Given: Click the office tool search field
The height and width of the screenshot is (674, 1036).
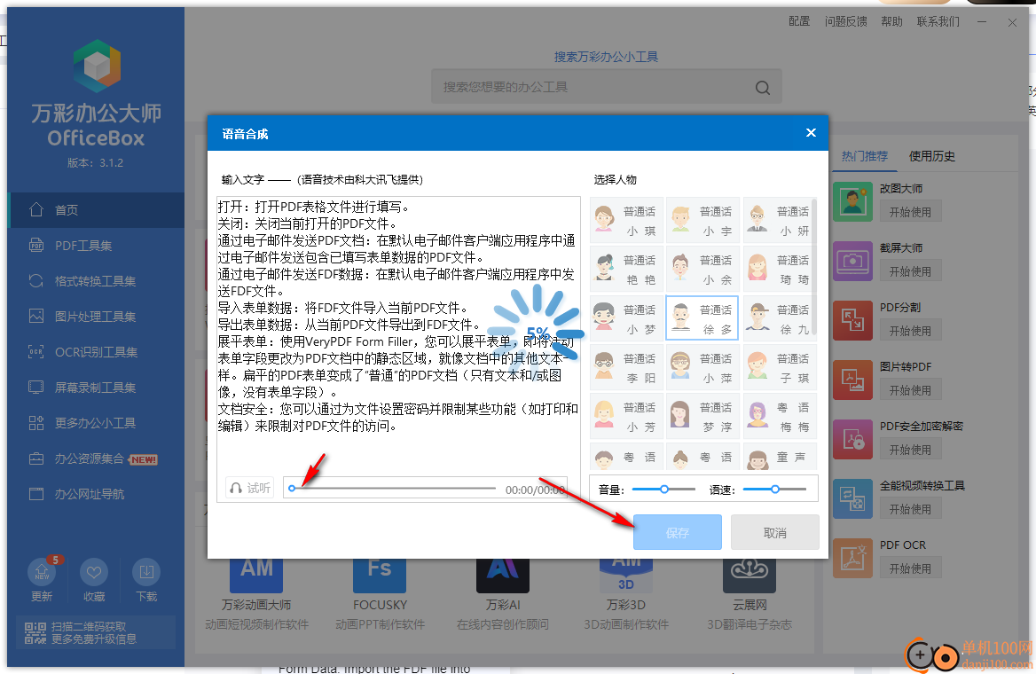Looking at the screenshot, I should click(x=606, y=87).
